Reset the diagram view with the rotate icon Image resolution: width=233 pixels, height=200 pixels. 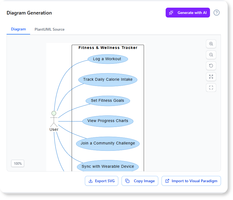coord(211,66)
